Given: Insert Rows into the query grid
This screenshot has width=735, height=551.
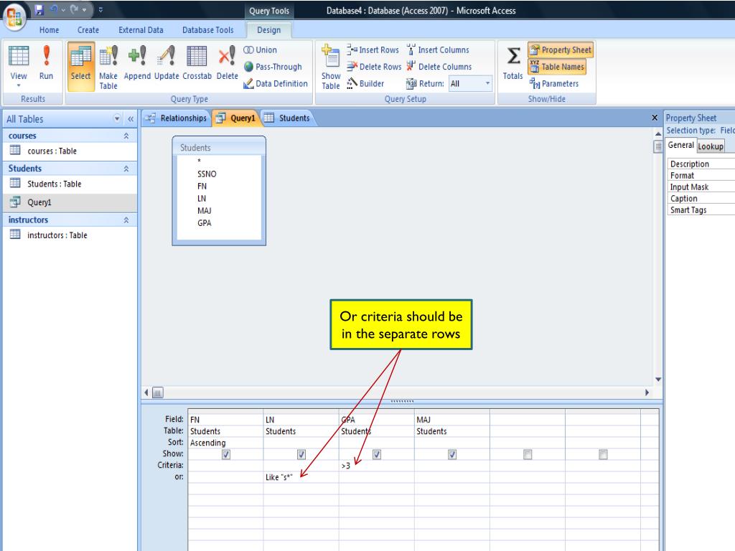Looking at the screenshot, I should click(373, 50).
